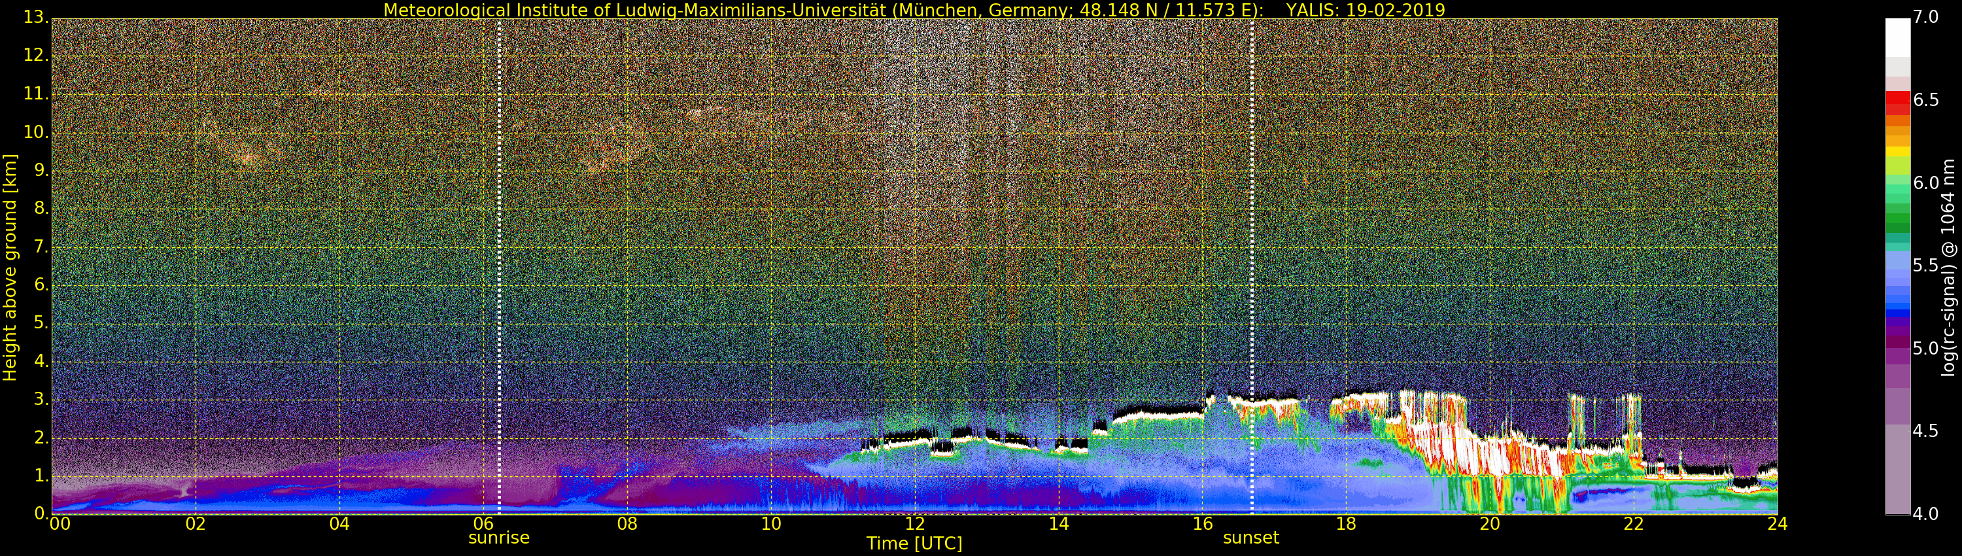Click the red 6.5 section of the colorbar
The width and height of the screenshot is (1962, 556).
1897,102
